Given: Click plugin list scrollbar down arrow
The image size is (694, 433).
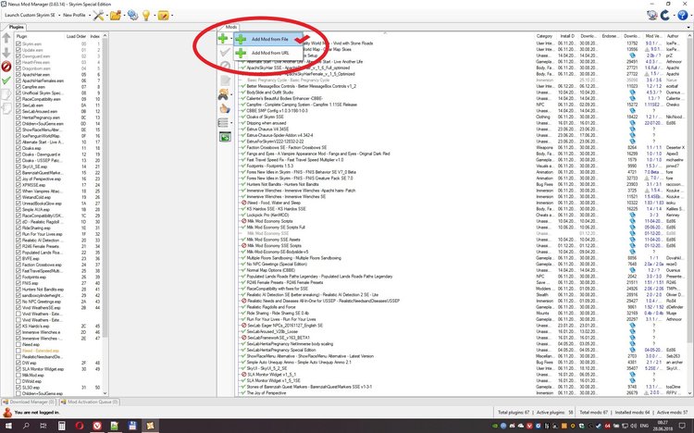Looking at the screenshot, I should 105,392.
